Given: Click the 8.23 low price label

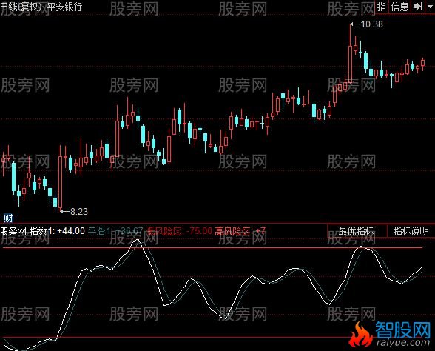Looking at the screenshot, I should tap(79, 212).
